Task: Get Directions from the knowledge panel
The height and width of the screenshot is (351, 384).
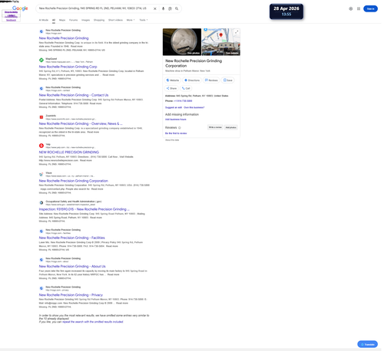Action: pyautogui.click(x=192, y=80)
